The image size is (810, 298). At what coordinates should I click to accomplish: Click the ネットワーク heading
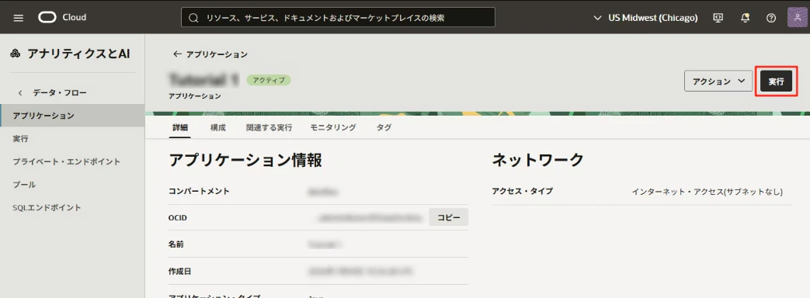[x=537, y=160]
